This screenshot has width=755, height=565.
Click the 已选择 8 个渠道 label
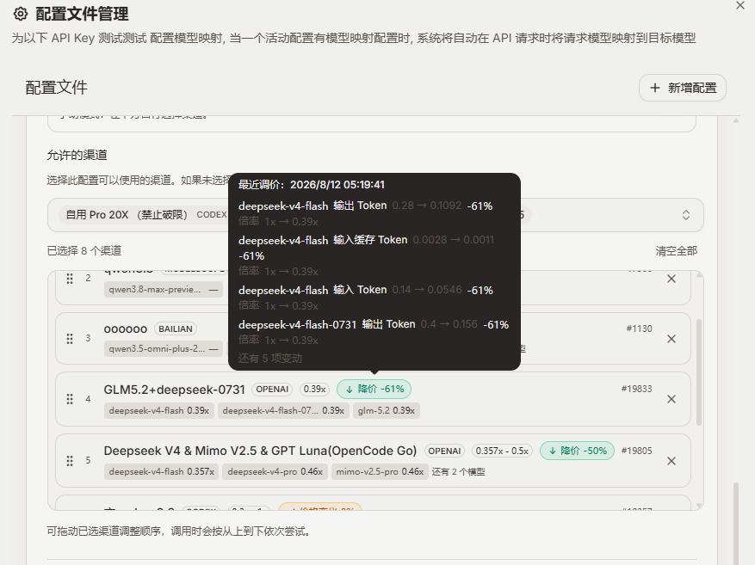click(x=84, y=250)
